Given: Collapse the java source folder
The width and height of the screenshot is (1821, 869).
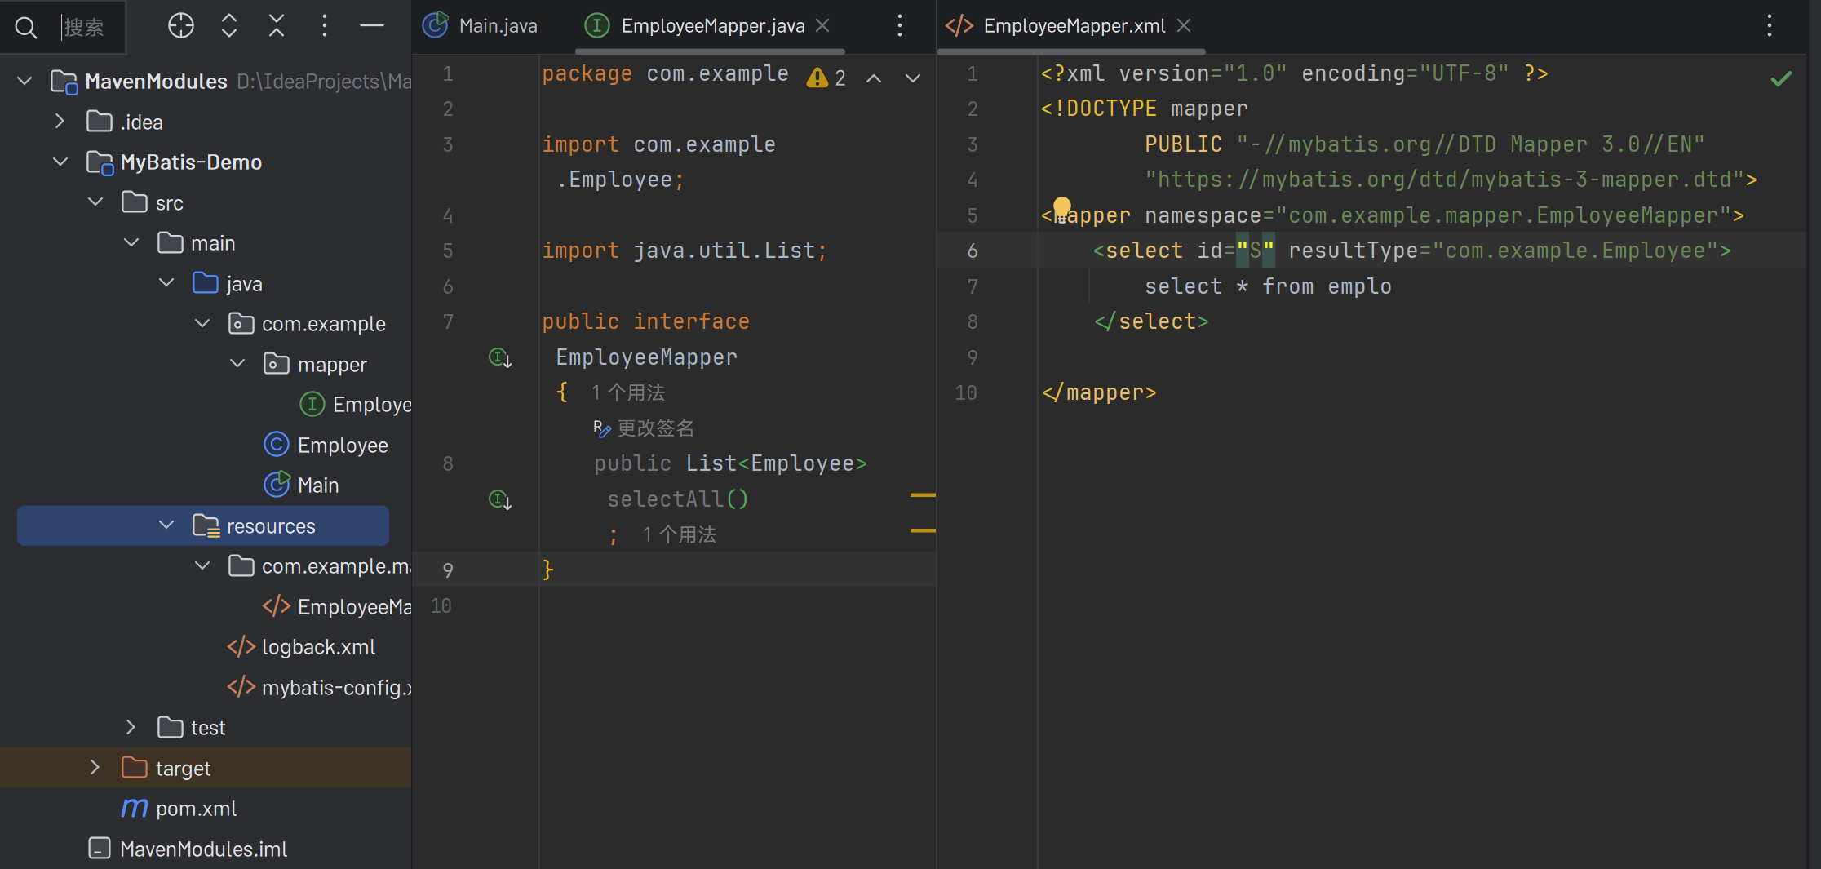Looking at the screenshot, I should pyautogui.click(x=166, y=282).
